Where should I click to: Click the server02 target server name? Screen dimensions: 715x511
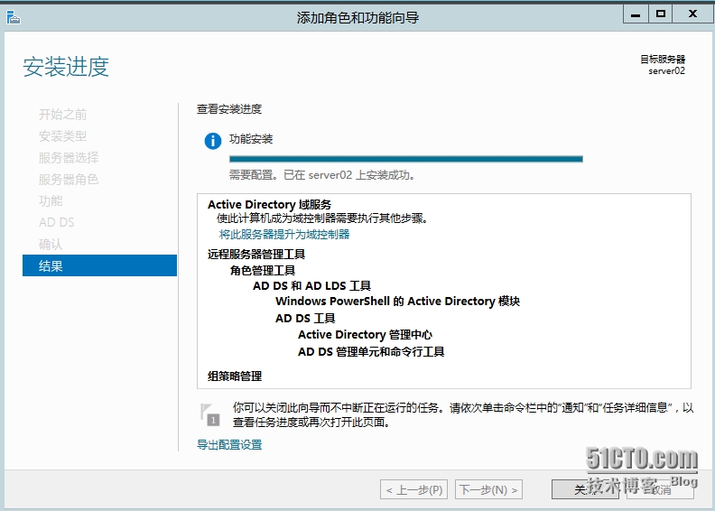click(x=666, y=70)
